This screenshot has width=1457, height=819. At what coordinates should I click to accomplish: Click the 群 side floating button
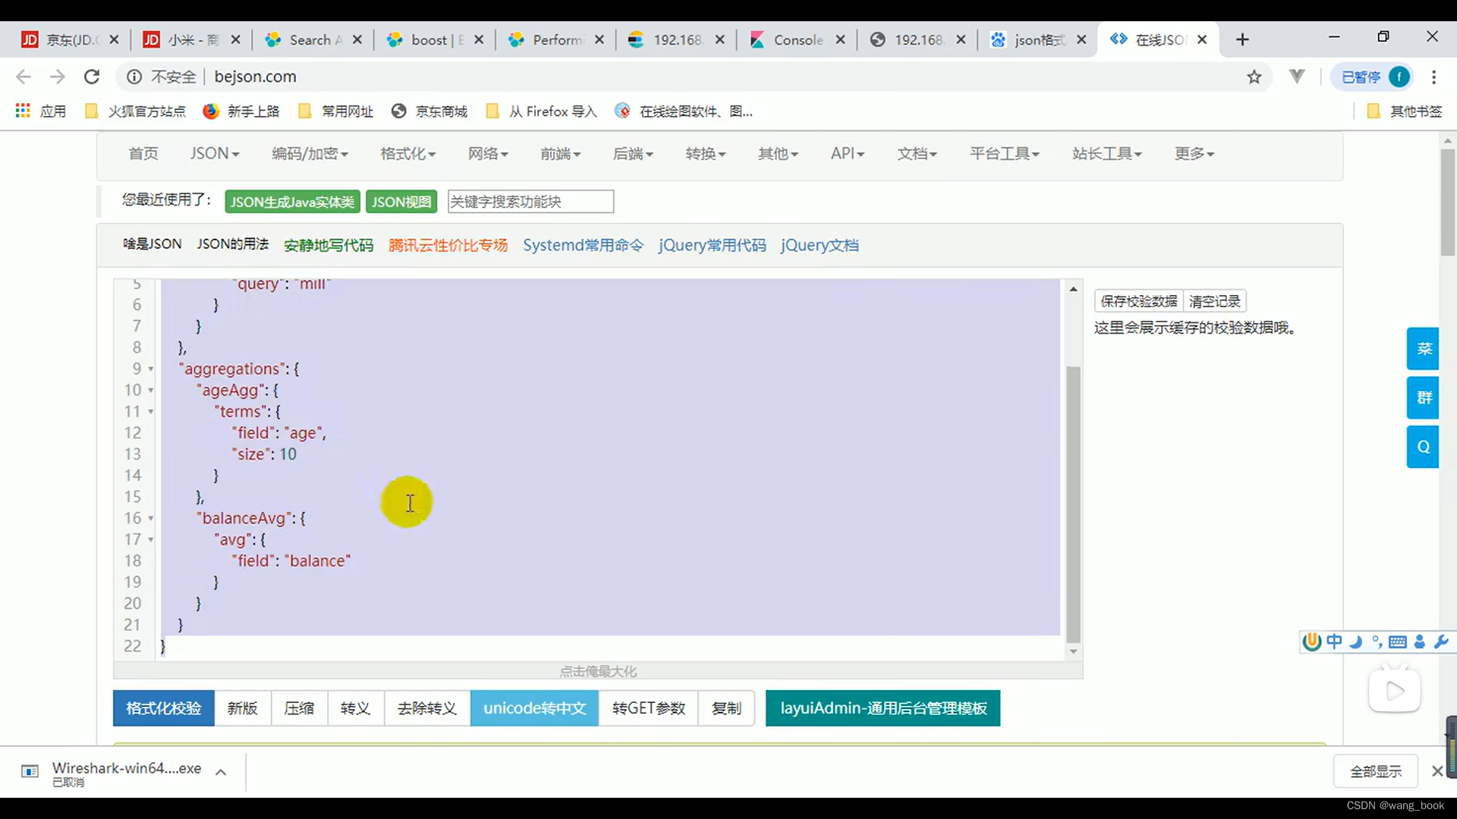click(x=1423, y=397)
